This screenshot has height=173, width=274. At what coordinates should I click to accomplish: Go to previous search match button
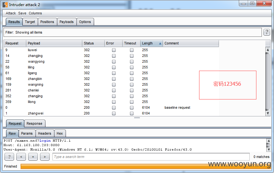21,157
